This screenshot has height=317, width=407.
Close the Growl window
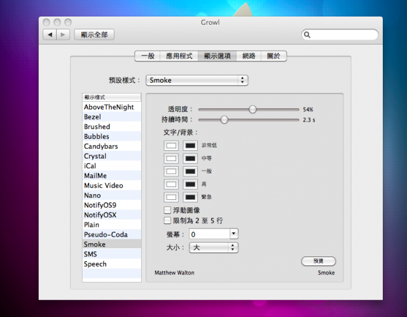tap(46, 22)
